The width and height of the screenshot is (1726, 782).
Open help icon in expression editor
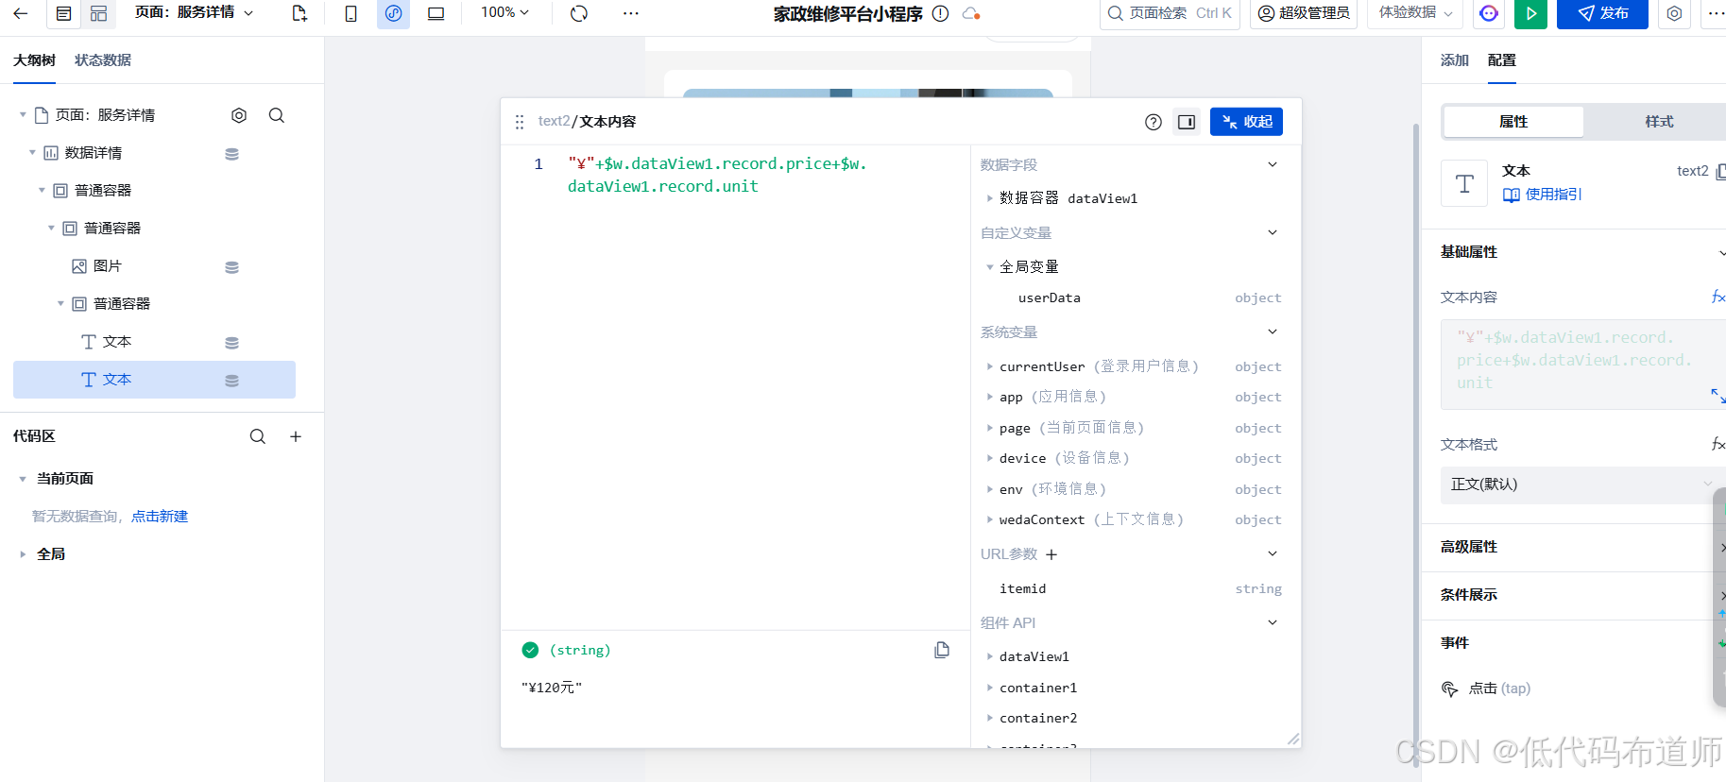(x=1154, y=122)
